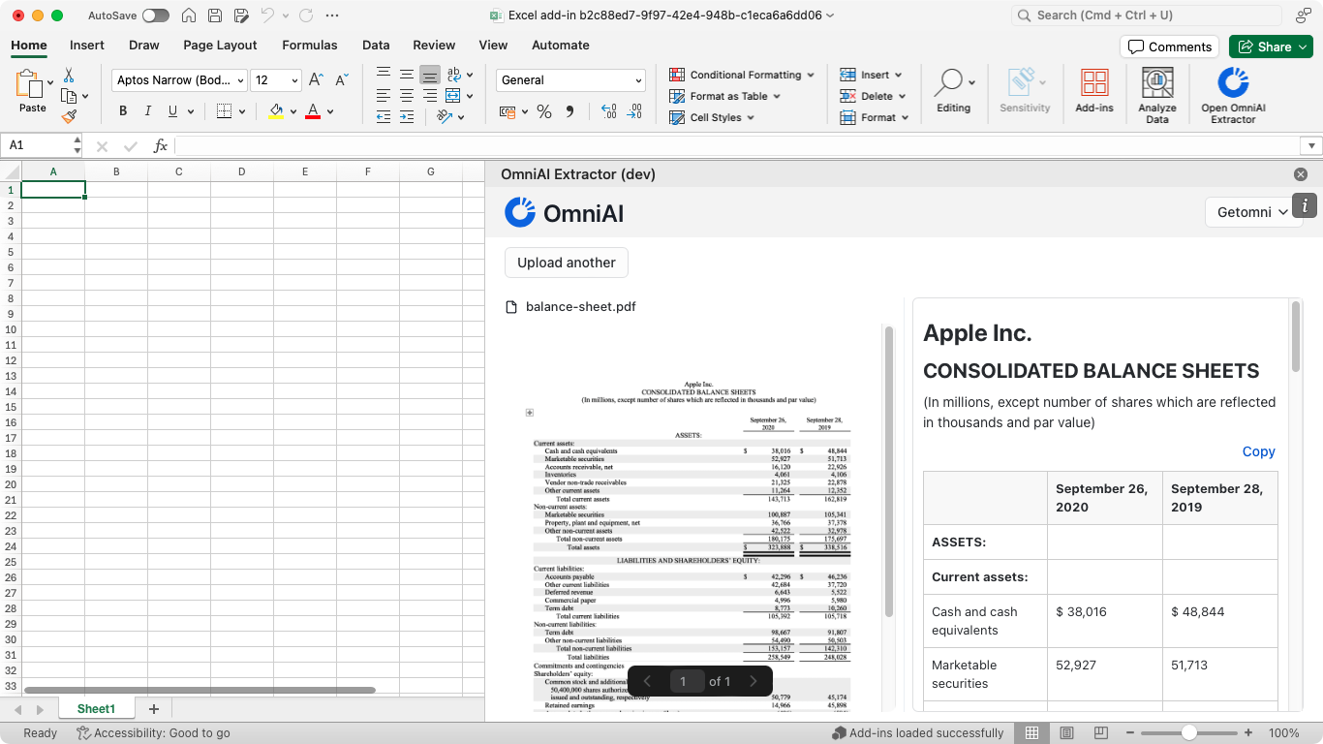Increase the font size

point(316,80)
